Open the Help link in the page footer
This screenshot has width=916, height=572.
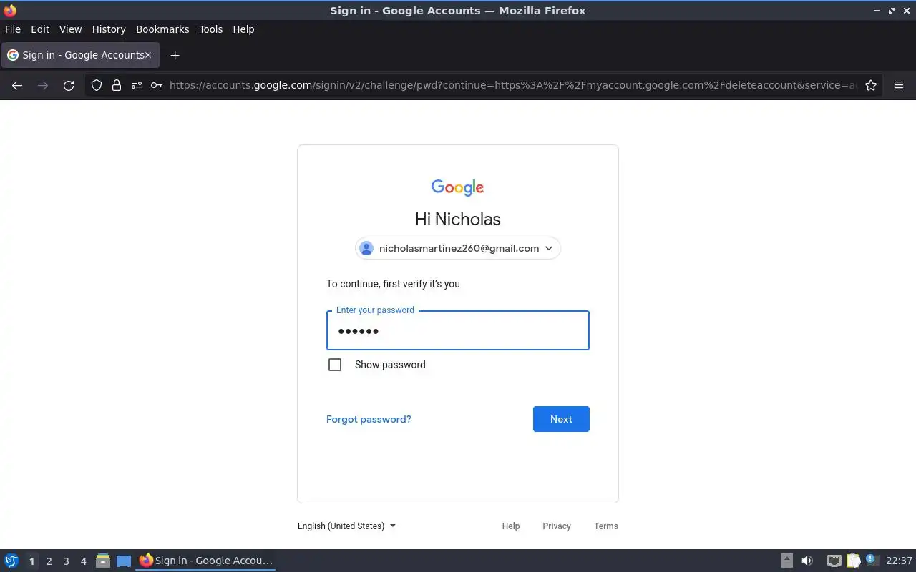(x=511, y=526)
